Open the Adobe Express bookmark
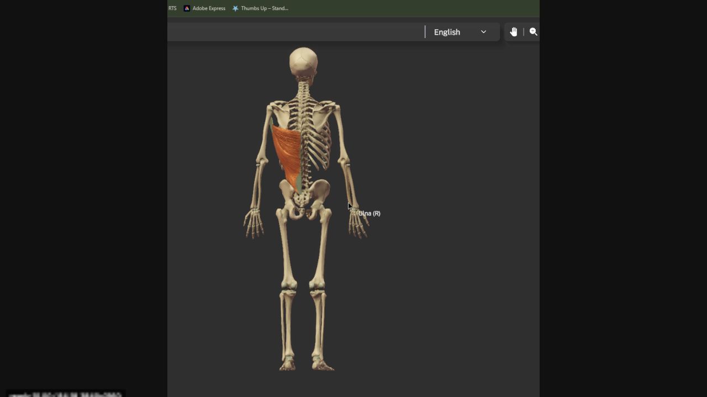Screen dimensions: 707x397 point(204,8)
